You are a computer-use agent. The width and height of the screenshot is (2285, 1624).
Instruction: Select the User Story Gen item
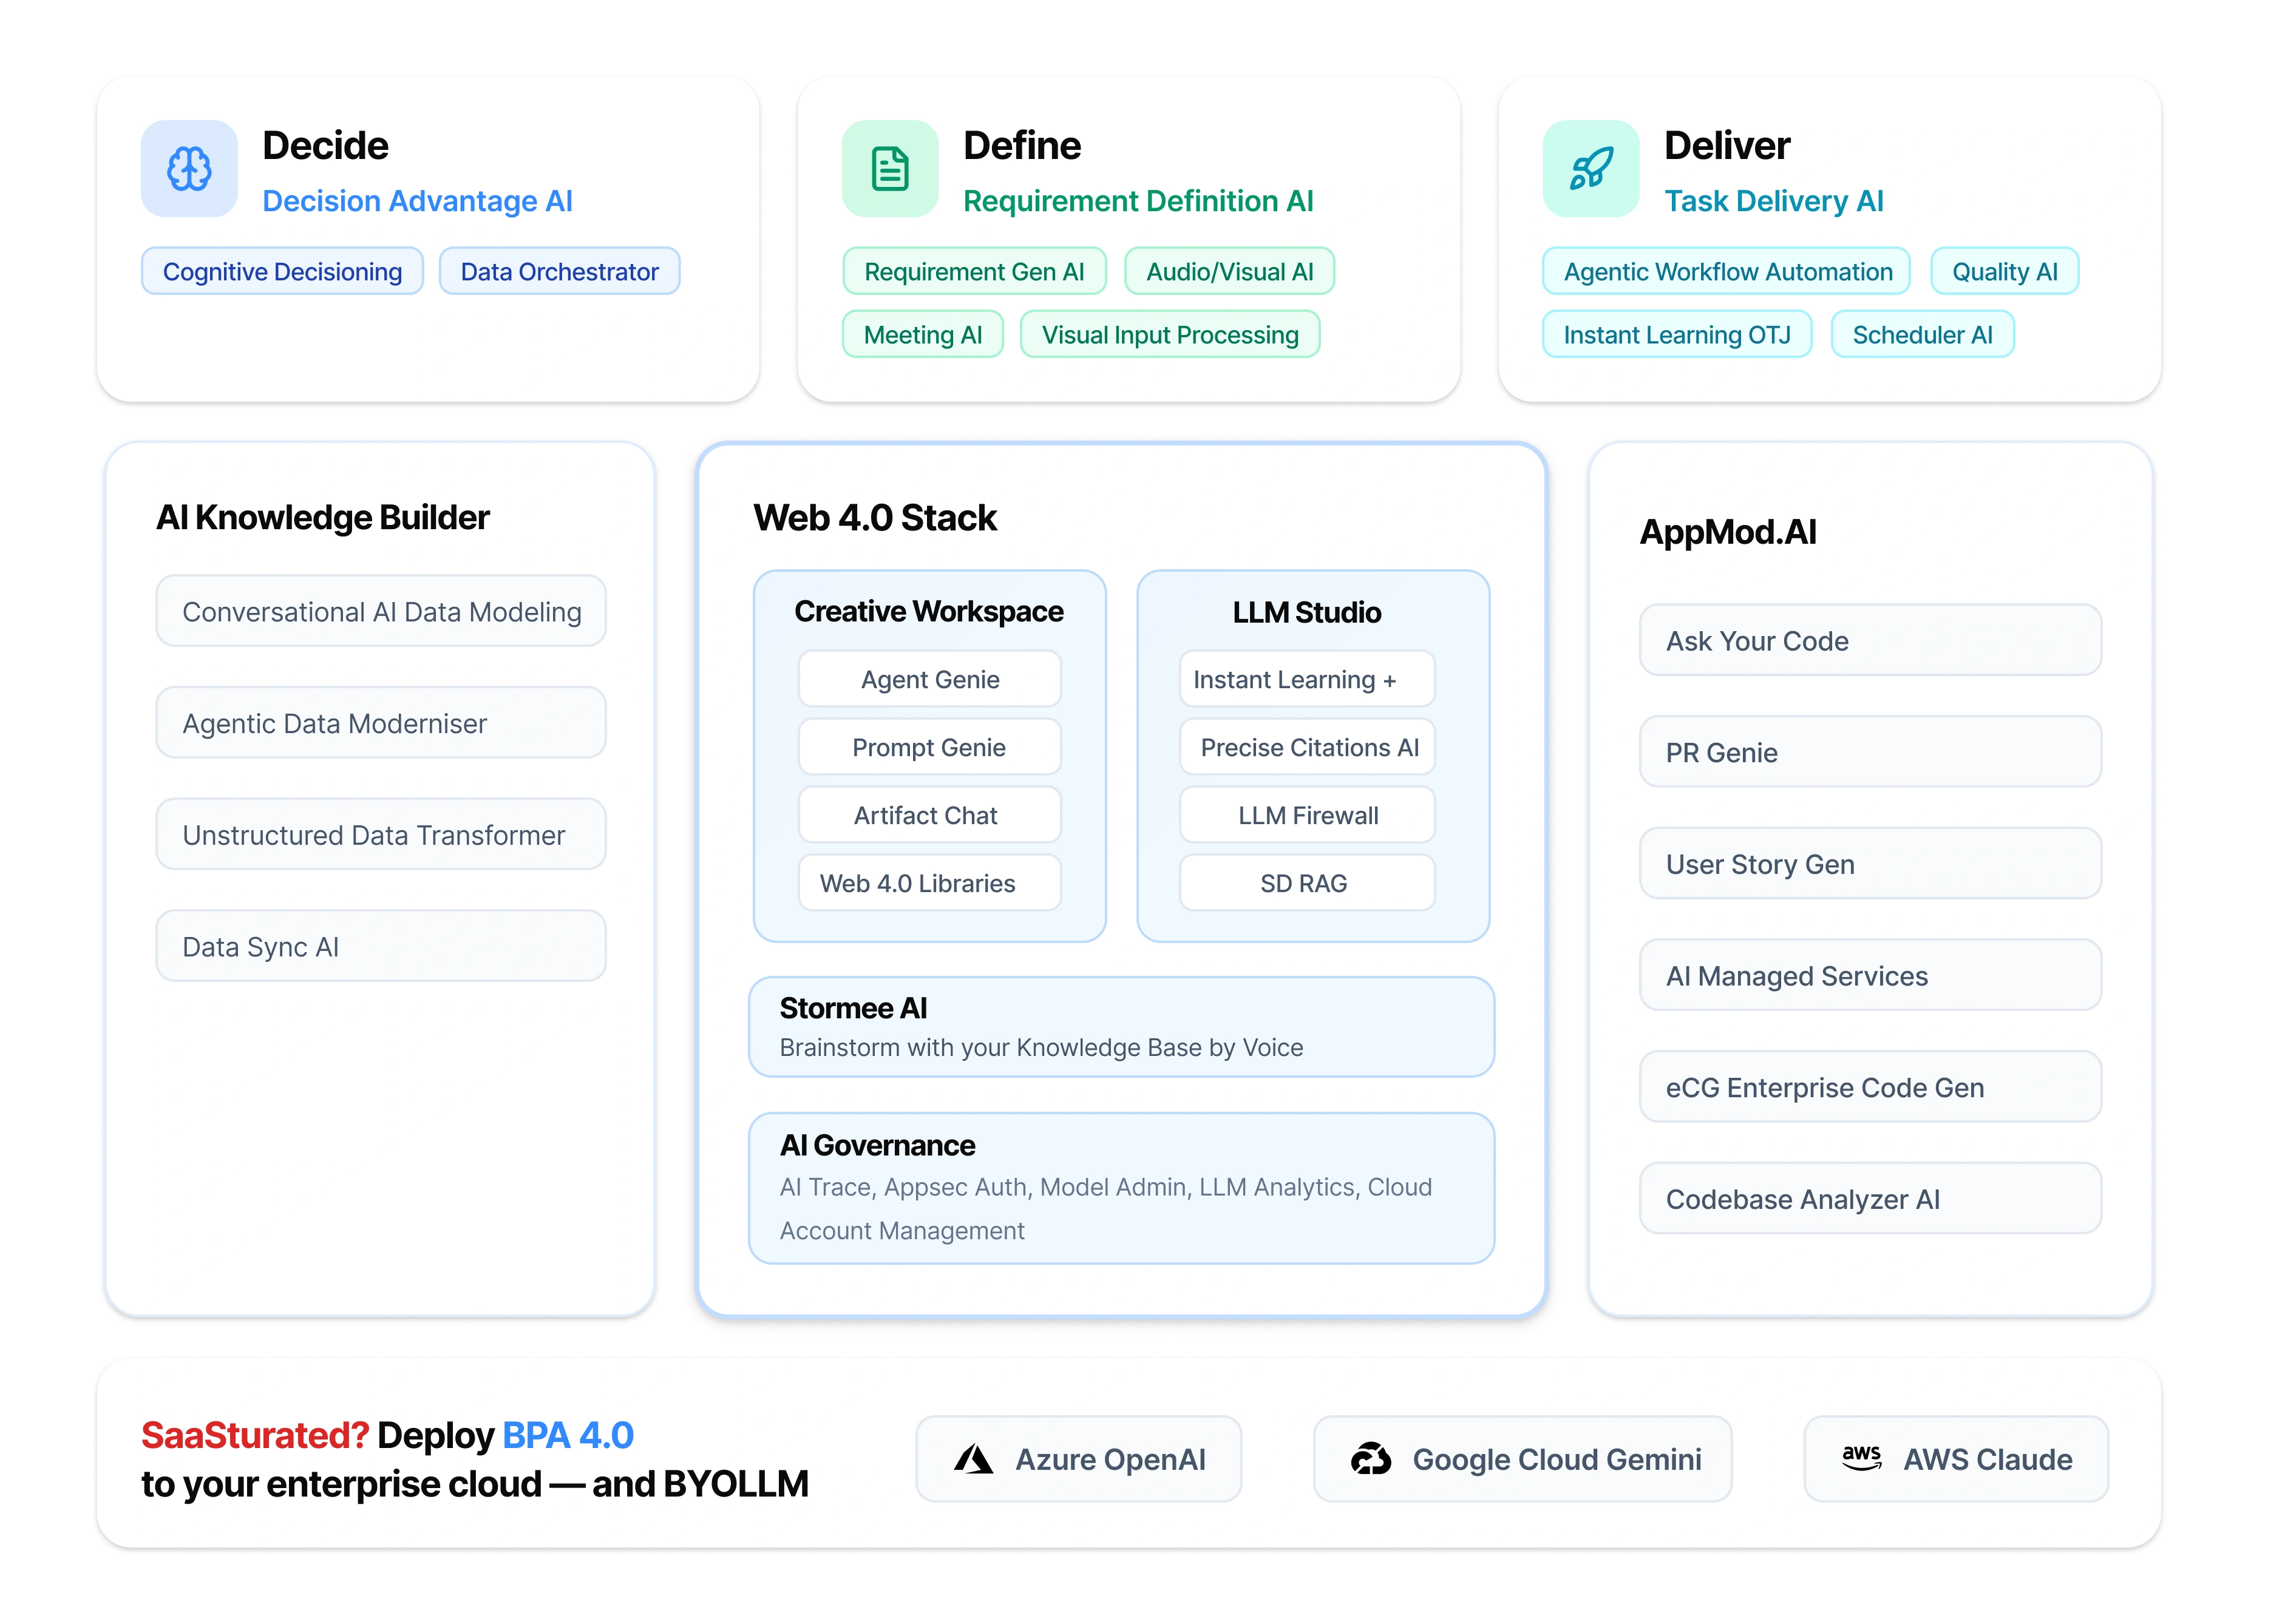pyautogui.click(x=1870, y=863)
